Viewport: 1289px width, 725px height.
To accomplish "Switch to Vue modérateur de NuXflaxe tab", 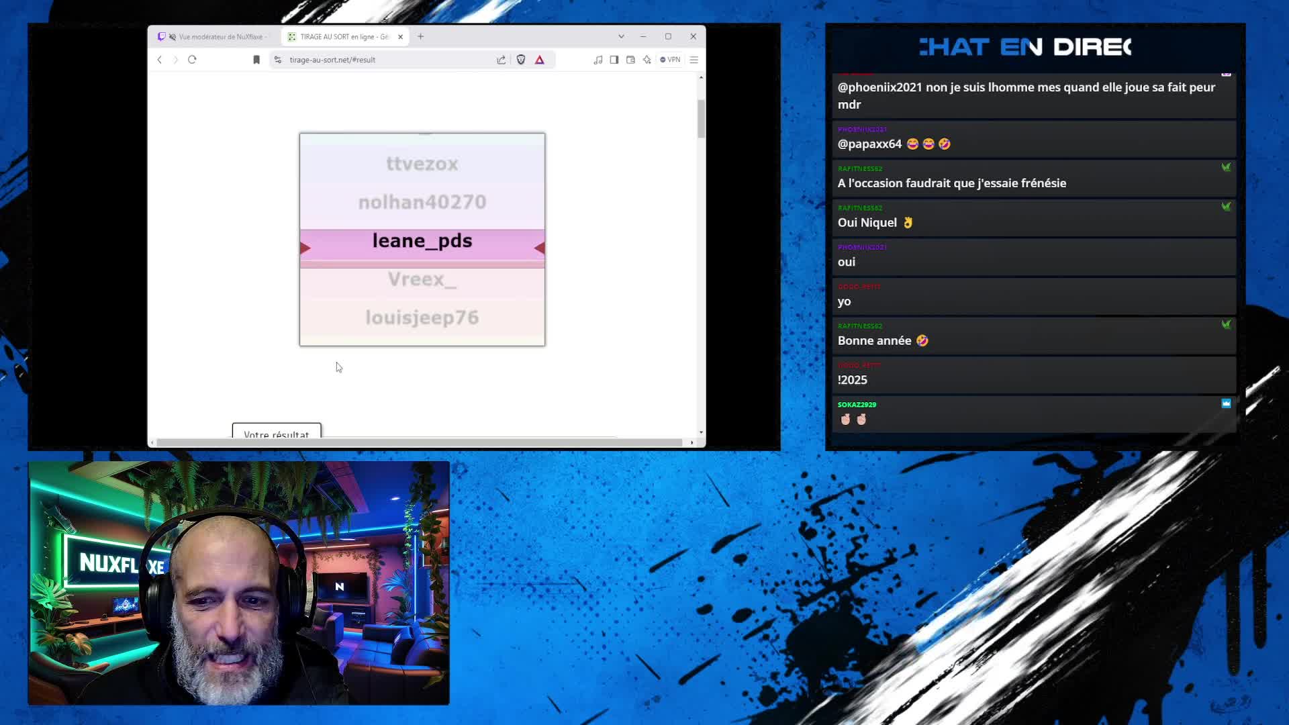I will tap(215, 37).
